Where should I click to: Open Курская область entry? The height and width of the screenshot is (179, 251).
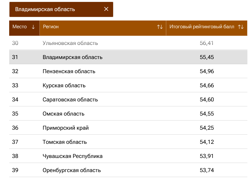pyautogui.click(x=128, y=85)
